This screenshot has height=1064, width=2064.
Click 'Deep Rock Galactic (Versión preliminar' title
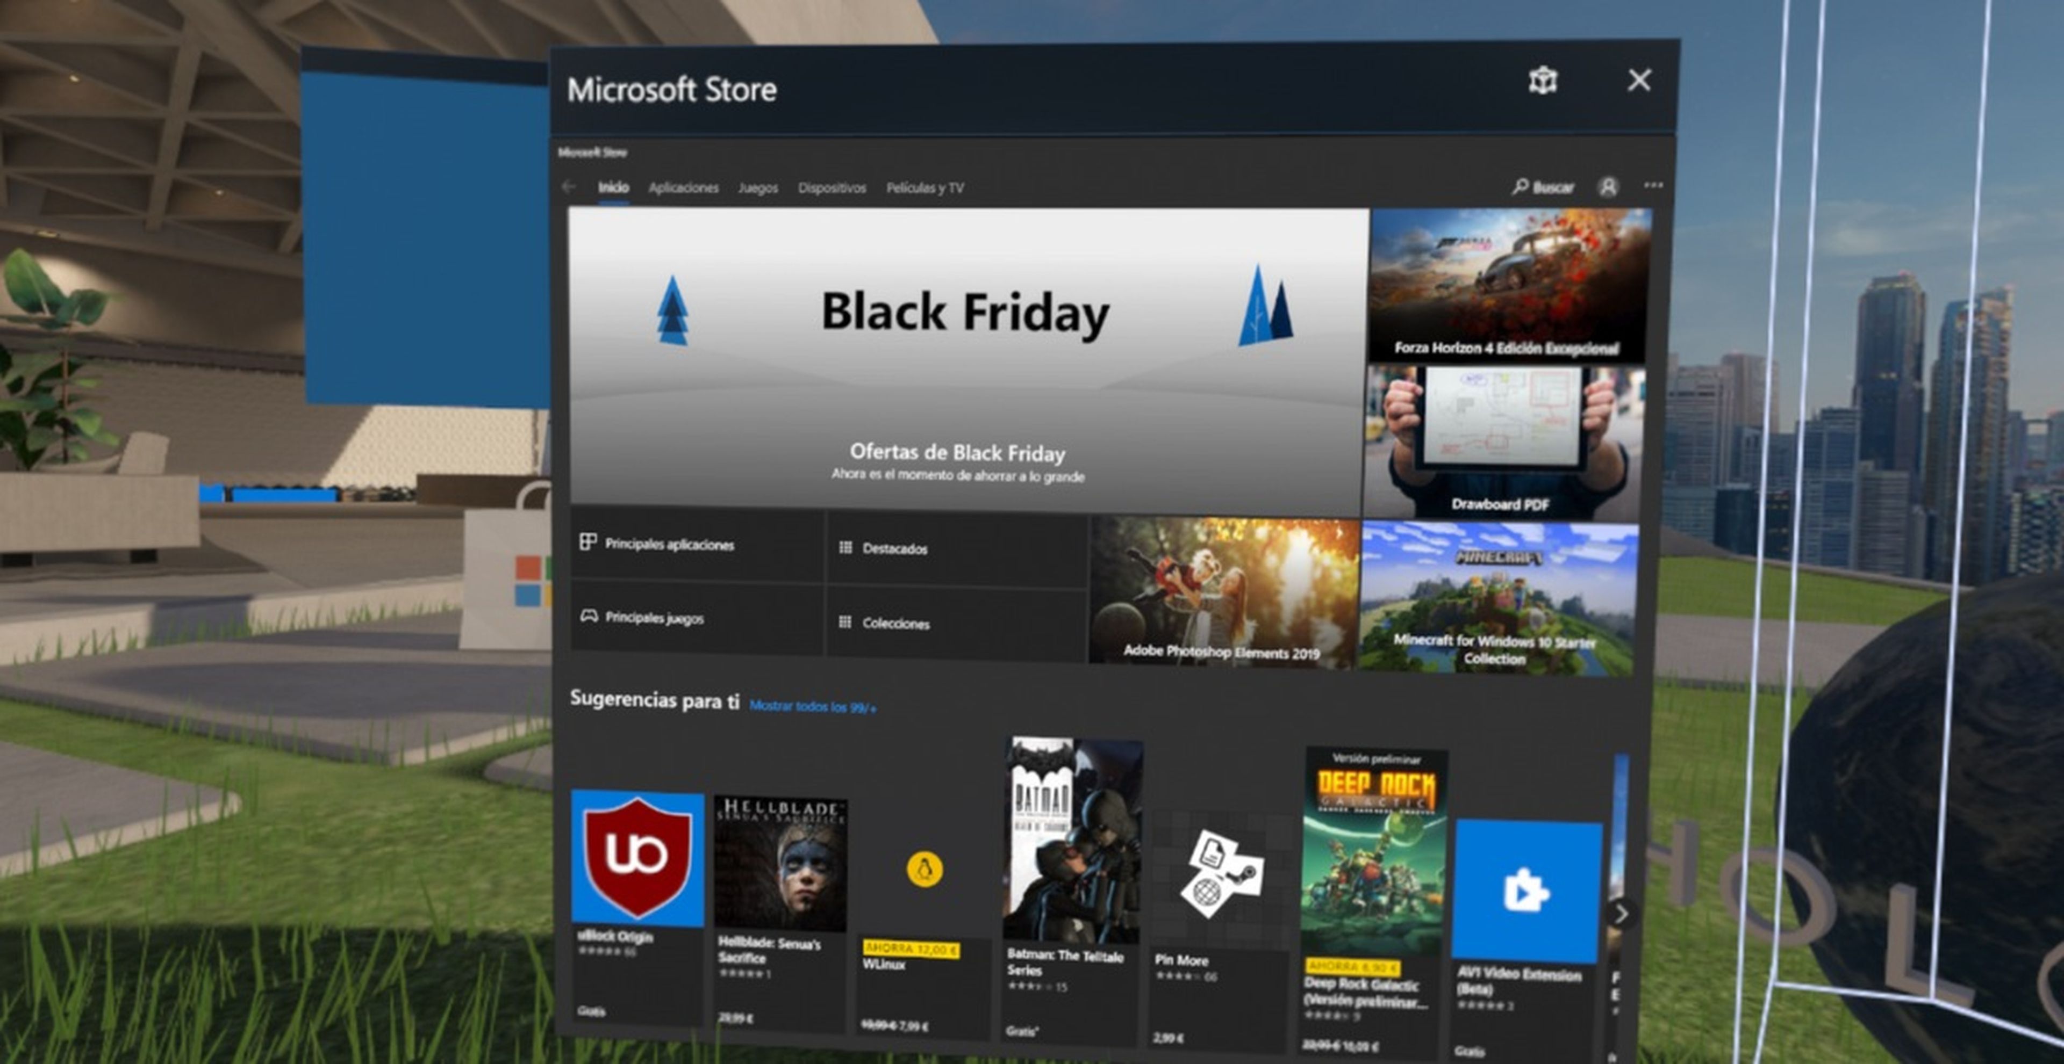coord(1366,993)
